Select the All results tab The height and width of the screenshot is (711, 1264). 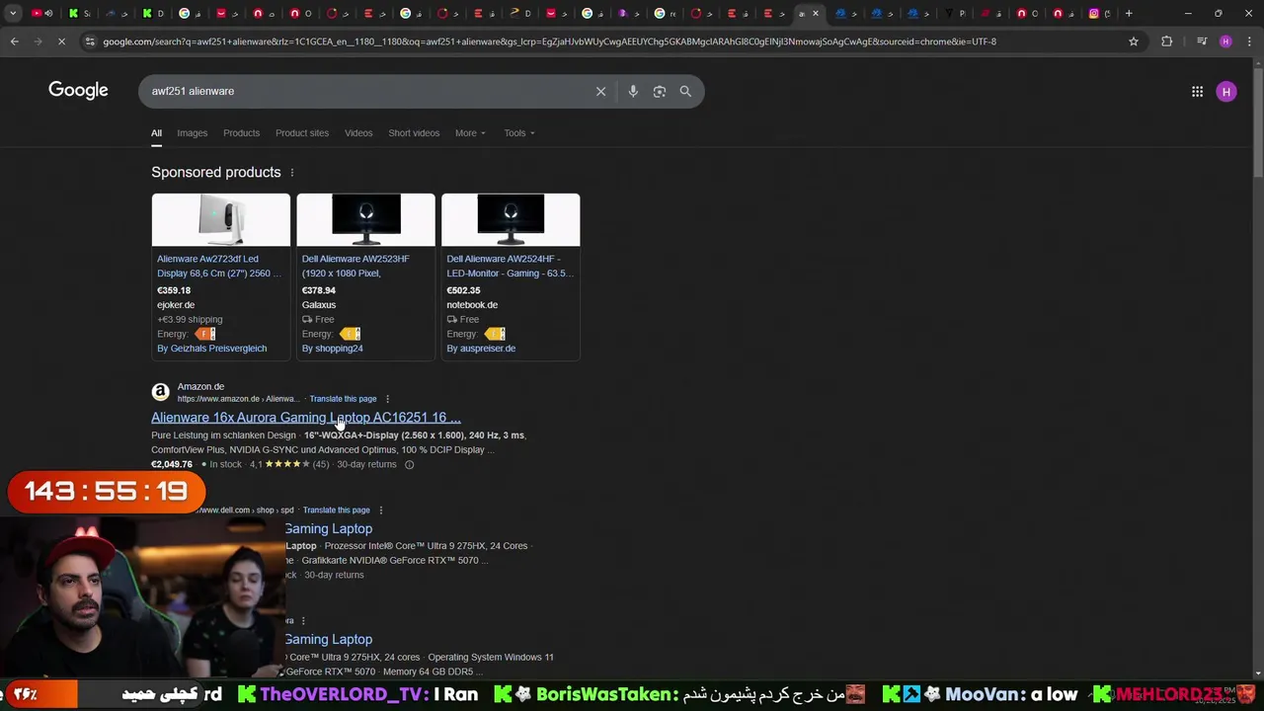coord(156,133)
